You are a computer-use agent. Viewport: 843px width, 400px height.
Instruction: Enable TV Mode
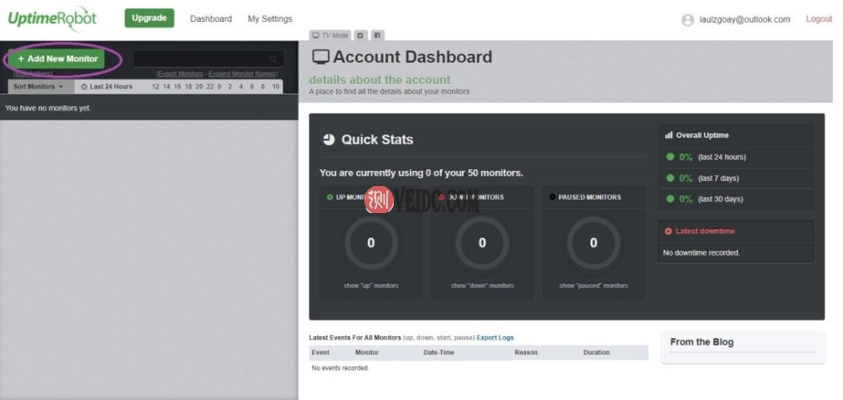[x=330, y=35]
